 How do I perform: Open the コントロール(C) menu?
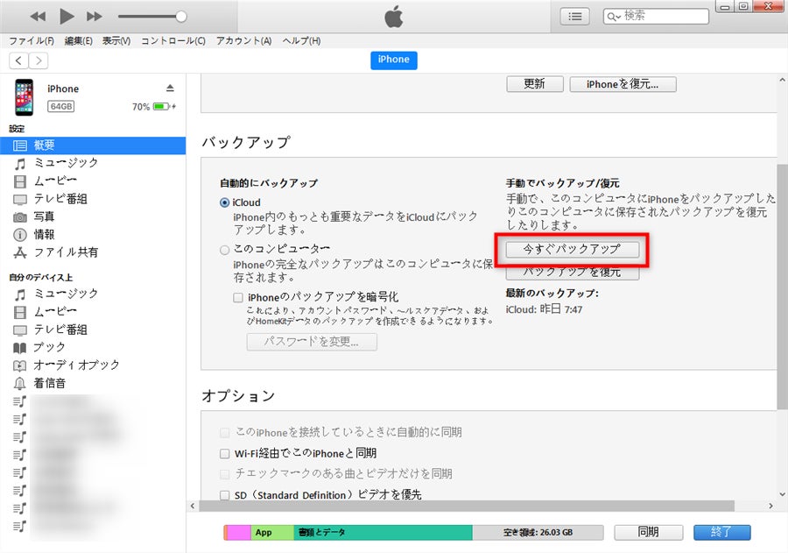coord(172,41)
